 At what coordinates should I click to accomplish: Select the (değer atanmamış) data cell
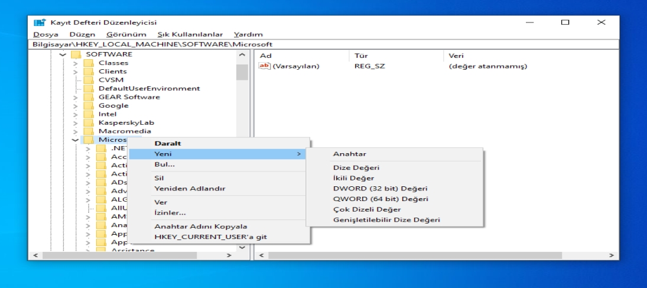488,66
